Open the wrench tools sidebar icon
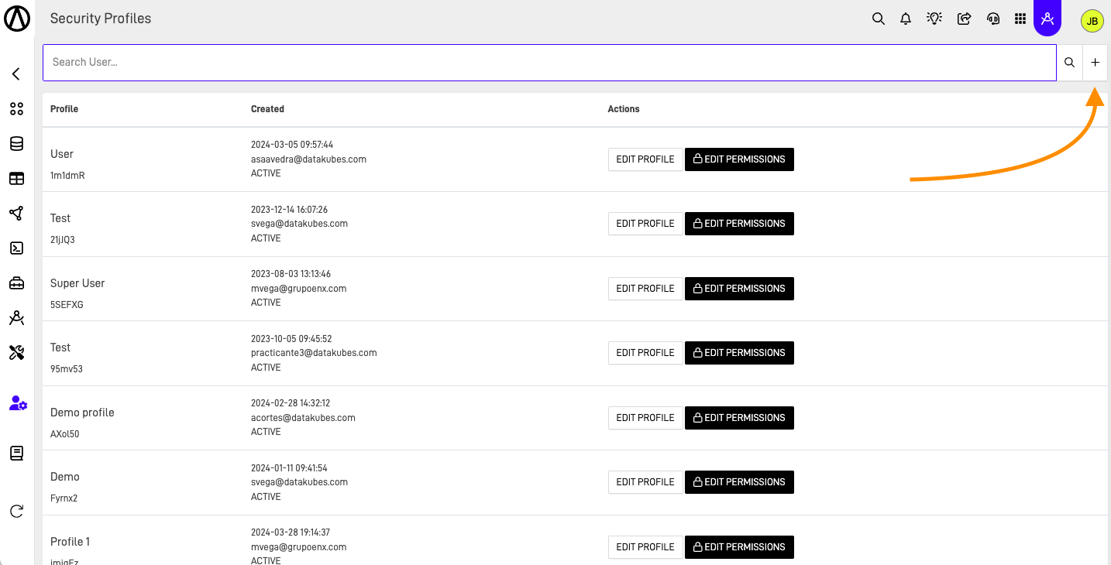This screenshot has height=565, width=1111. [16, 352]
